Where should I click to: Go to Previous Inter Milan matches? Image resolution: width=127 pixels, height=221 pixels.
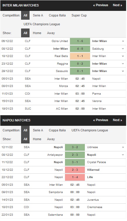[101, 5]
